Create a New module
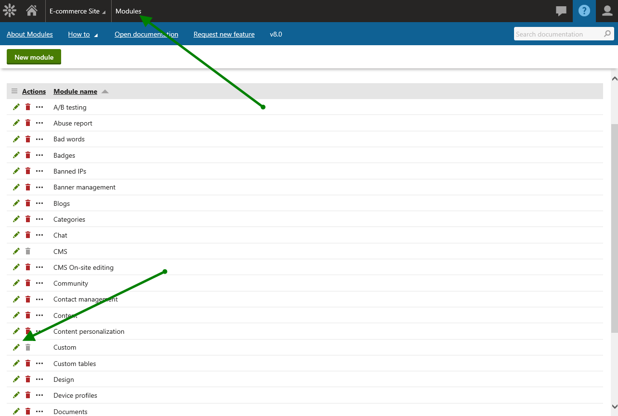Screen dimensions: 618x416 (x=34, y=57)
